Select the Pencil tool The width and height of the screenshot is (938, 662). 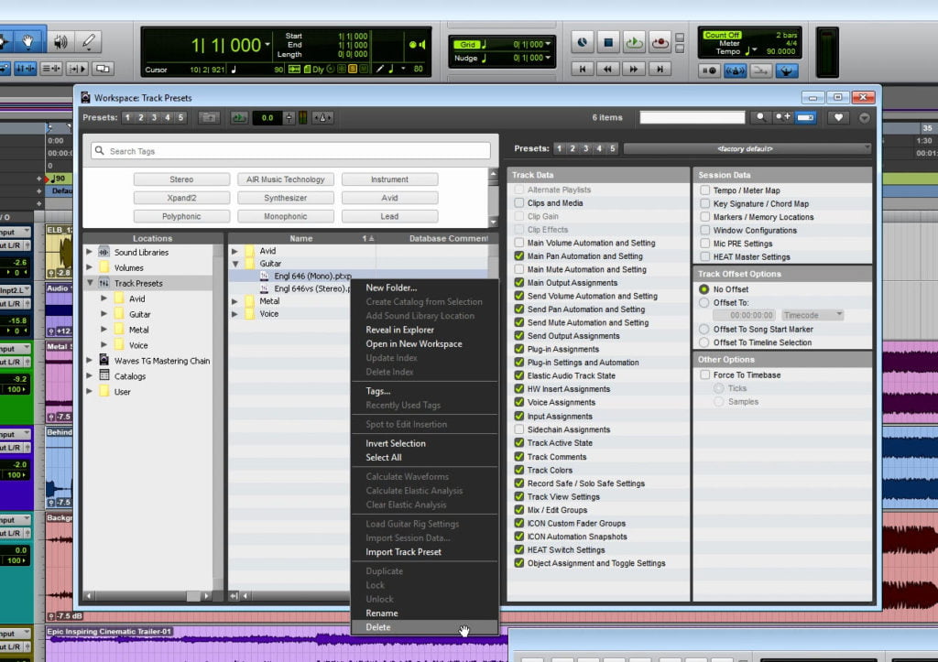(x=89, y=42)
